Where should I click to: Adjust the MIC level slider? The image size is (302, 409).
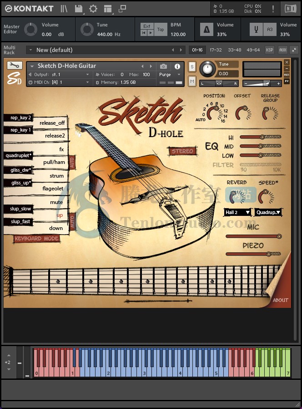[x=254, y=236]
